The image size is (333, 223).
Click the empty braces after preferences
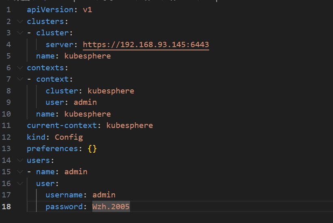92,149
